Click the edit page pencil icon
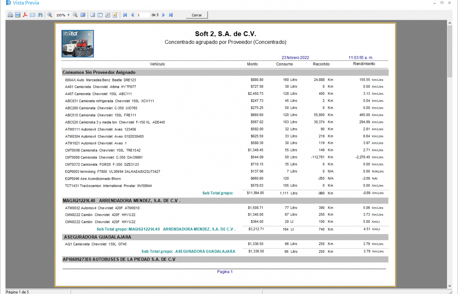Viewport: 458px width, 294px height. tap(115, 15)
